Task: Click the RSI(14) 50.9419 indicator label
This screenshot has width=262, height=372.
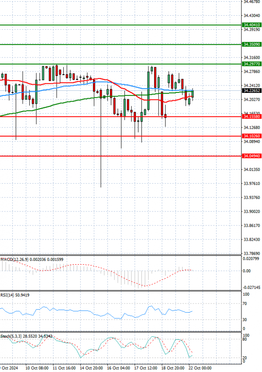Action: pos(15,295)
